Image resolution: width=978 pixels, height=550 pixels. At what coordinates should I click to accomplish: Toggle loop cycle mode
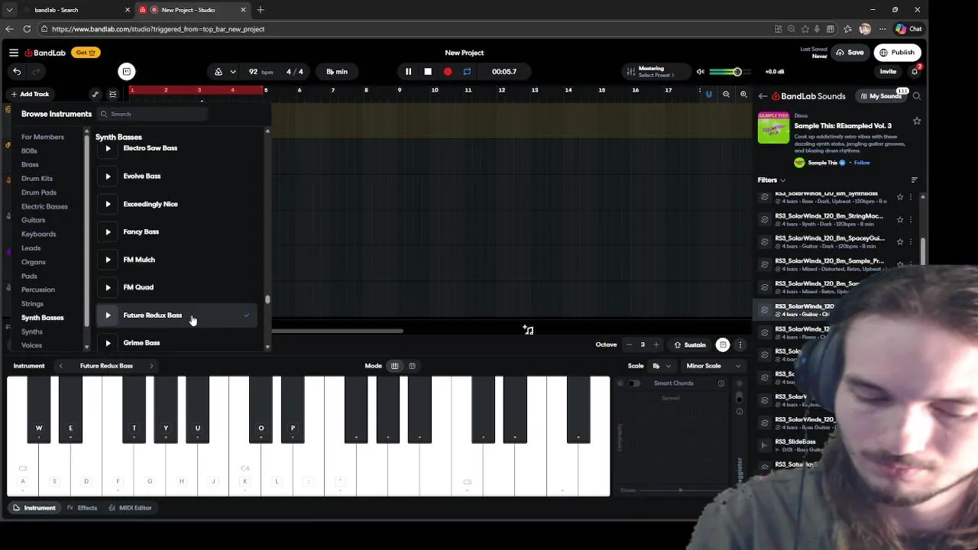point(467,72)
